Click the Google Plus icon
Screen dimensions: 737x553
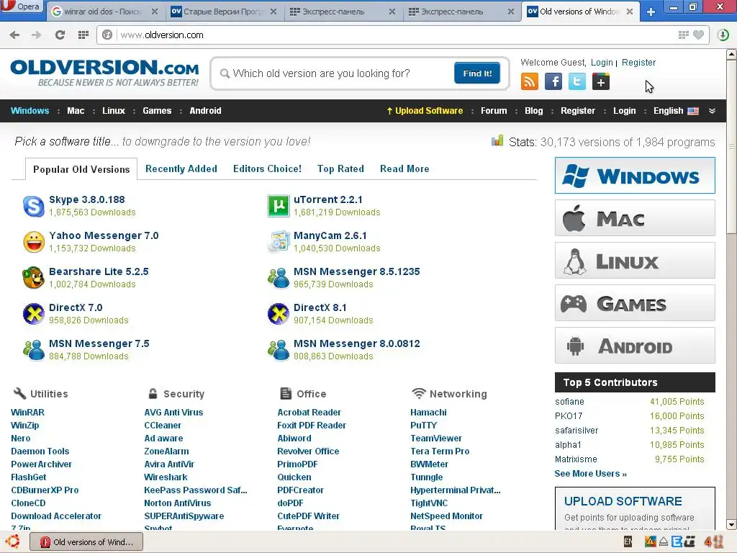(x=601, y=82)
